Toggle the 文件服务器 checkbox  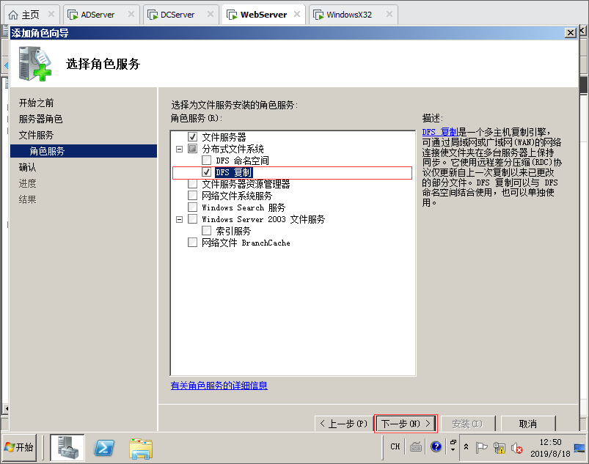(192, 137)
